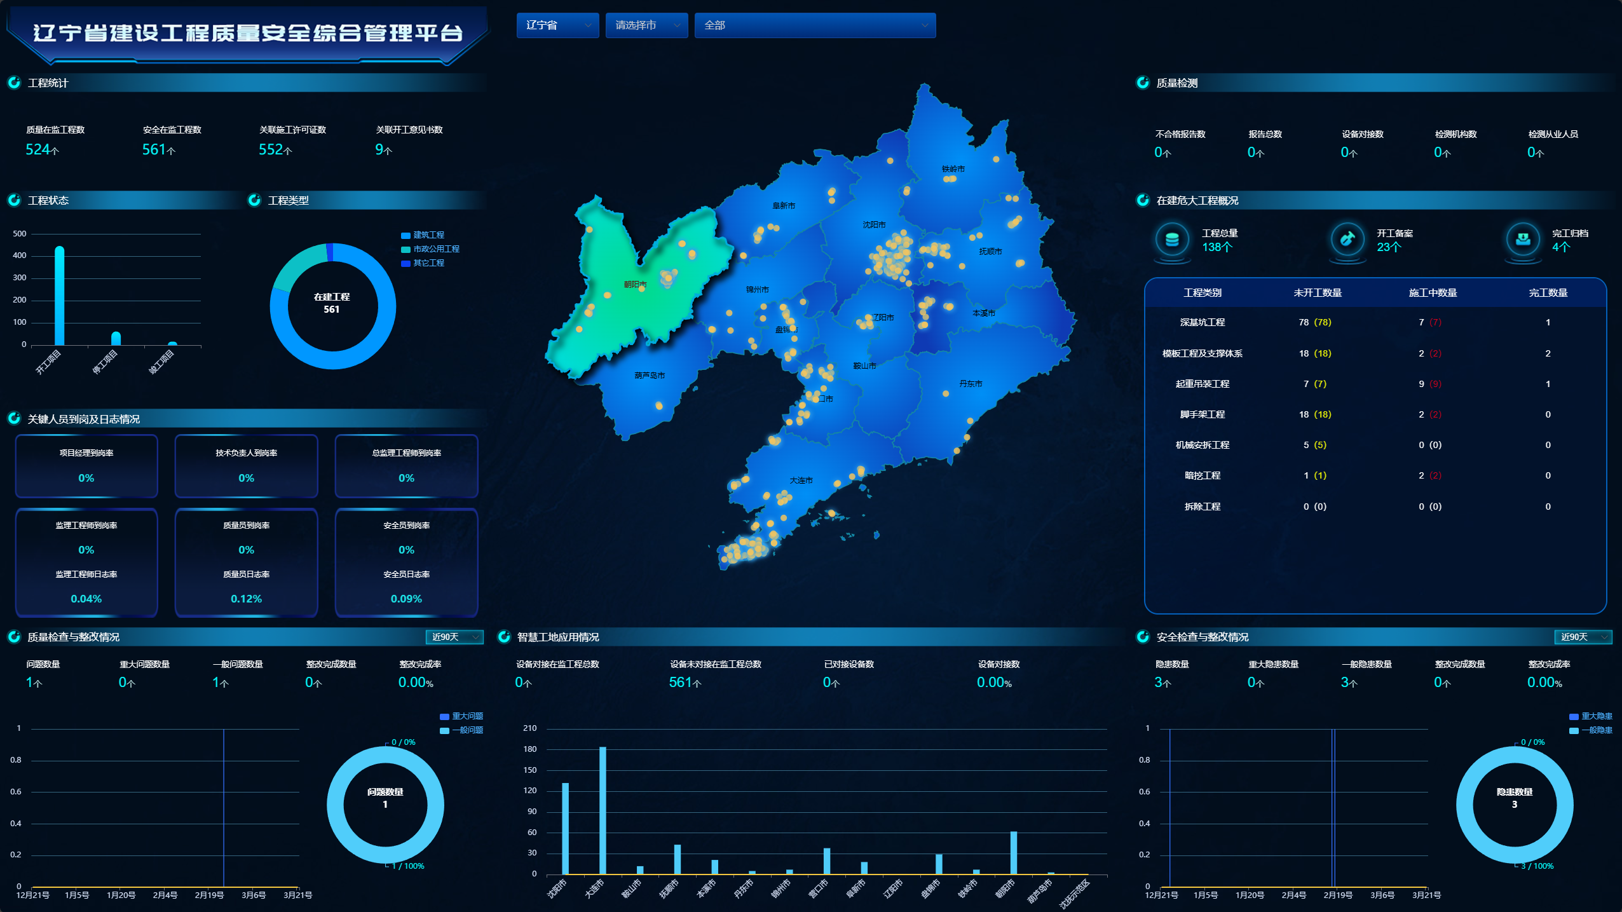Open the 技术负责人到岗率 card

(x=247, y=466)
